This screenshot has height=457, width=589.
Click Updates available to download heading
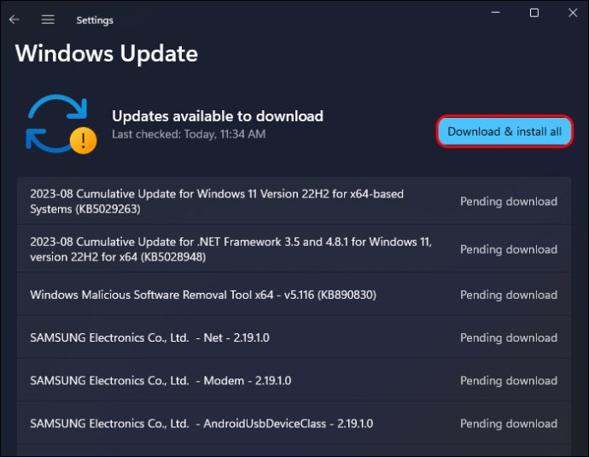218,116
